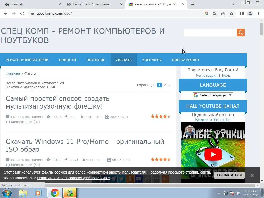Dismiss the cookie banner with the X
Image resolution: width=264 pixels, height=198 pixels.
click(x=252, y=175)
